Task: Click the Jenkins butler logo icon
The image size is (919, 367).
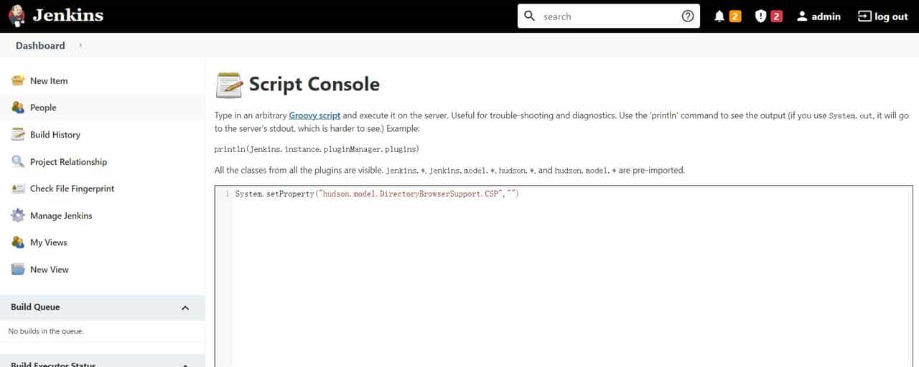Action: click(x=17, y=16)
